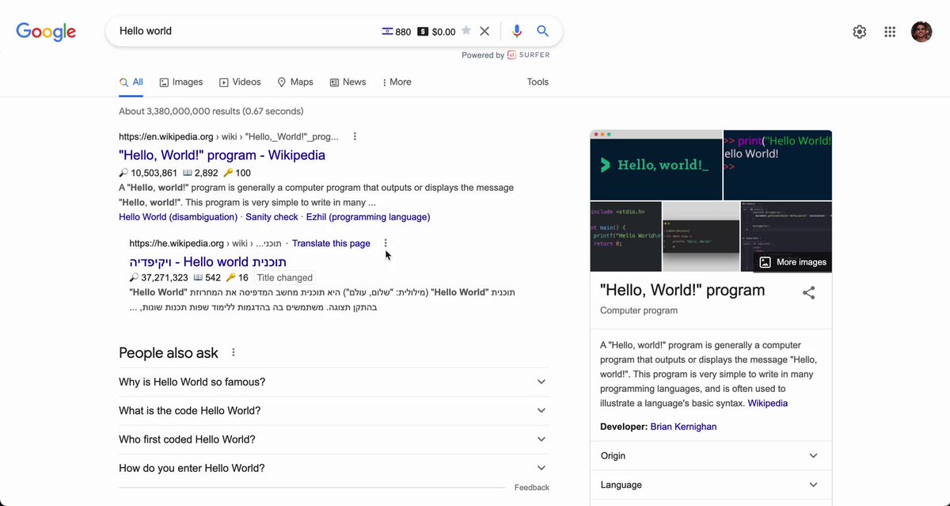Click the knowledge panel title '"Hello, World!" program'
The height and width of the screenshot is (506, 950).
(682, 290)
